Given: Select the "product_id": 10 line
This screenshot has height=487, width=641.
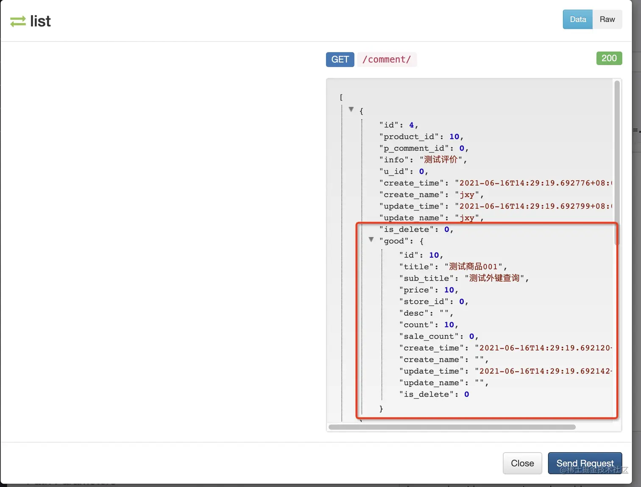Looking at the screenshot, I should click(421, 137).
